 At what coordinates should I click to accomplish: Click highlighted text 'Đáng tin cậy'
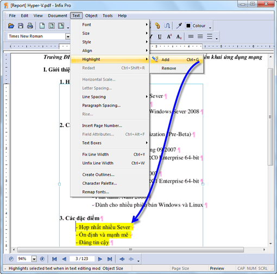[94, 242]
